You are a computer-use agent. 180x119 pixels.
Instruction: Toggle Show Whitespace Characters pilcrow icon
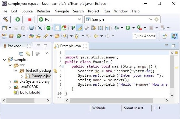(x=108, y=28)
